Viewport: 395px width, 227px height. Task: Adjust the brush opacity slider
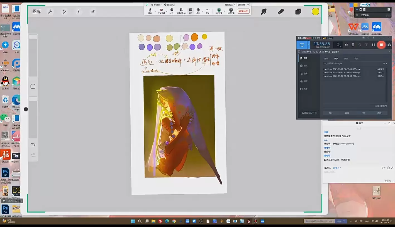pos(33,117)
